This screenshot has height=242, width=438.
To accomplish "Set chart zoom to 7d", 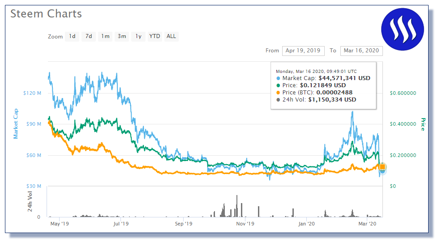I will point(89,36).
